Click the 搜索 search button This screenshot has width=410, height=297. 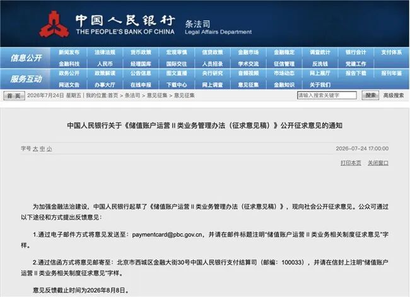tap(370, 96)
